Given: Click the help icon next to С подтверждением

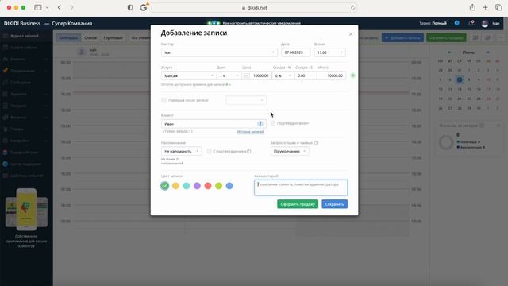Looking at the screenshot, I should (248, 151).
